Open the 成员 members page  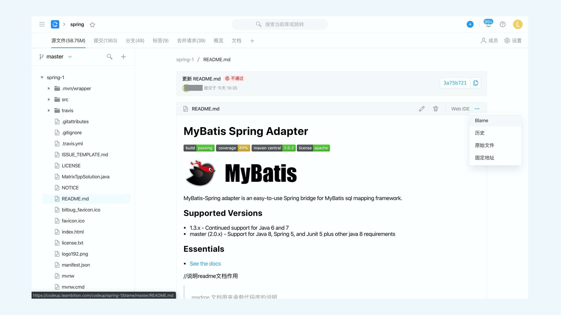coord(489,41)
